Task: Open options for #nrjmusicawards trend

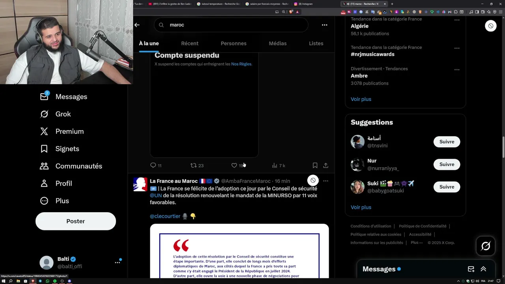Action: (x=456, y=48)
